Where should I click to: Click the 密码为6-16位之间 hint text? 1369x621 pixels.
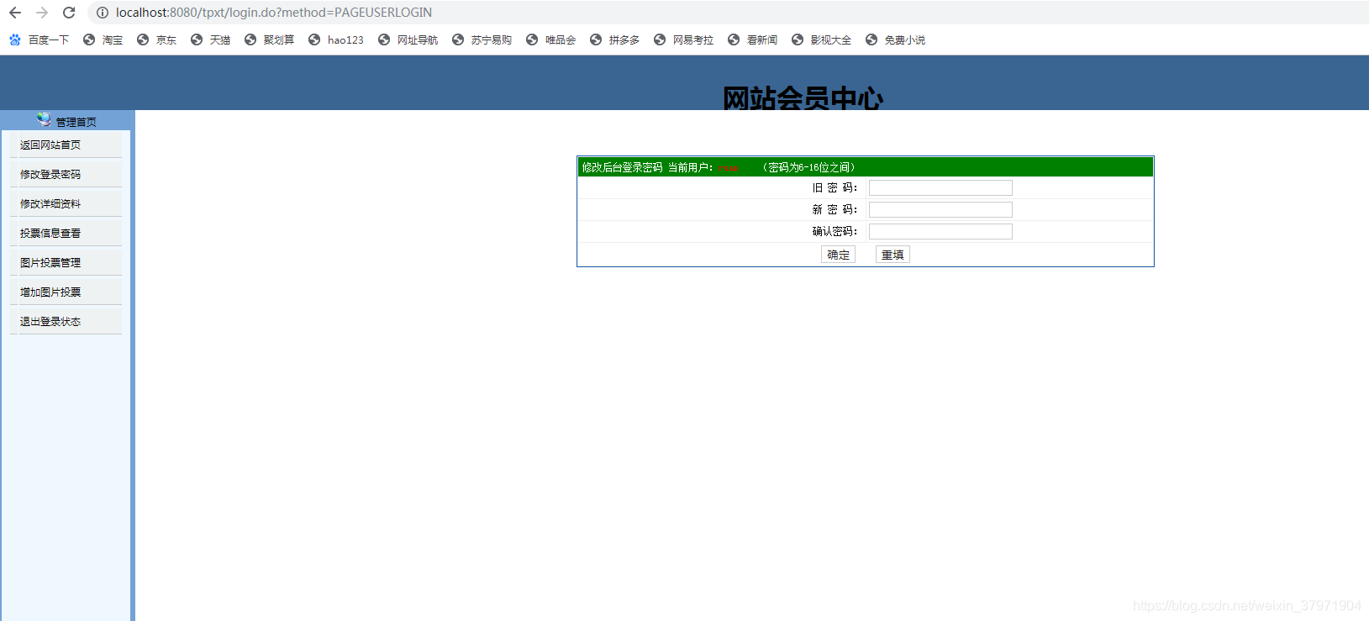pos(808,167)
